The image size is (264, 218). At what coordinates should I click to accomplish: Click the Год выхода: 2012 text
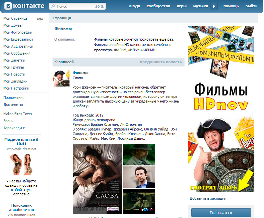[x=88, y=115]
